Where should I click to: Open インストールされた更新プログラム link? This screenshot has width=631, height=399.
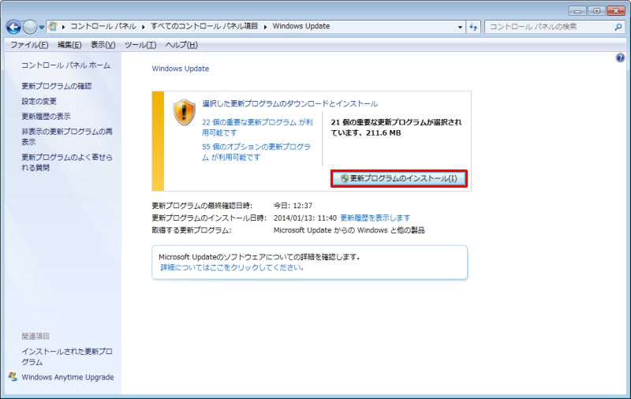[x=67, y=356]
